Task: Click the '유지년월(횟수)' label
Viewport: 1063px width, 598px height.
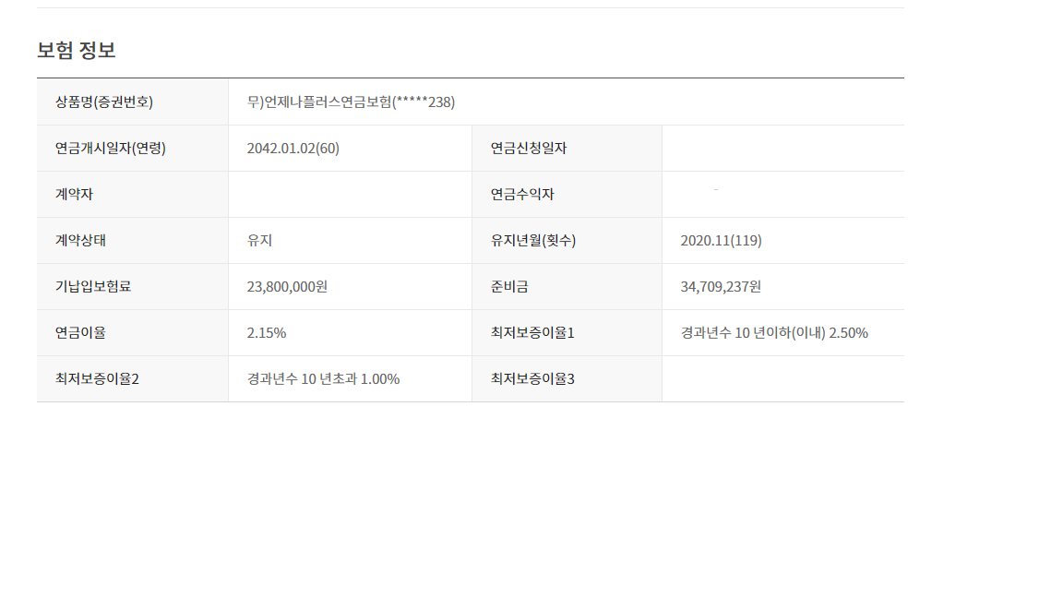Action: point(533,240)
